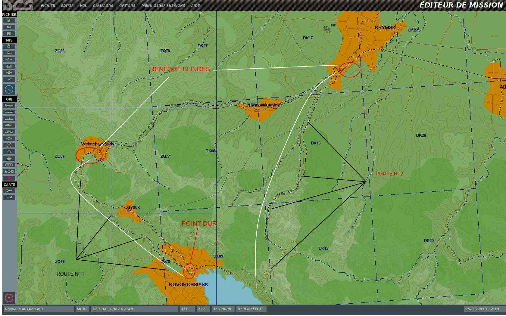
Task: Click the open mission folder icon
Action: [9, 27]
